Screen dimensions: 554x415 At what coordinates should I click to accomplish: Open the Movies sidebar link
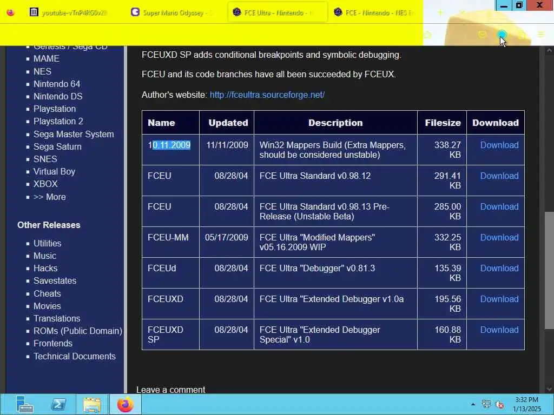47,306
